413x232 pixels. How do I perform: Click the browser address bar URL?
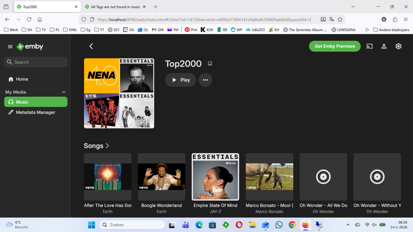[204, 19]
